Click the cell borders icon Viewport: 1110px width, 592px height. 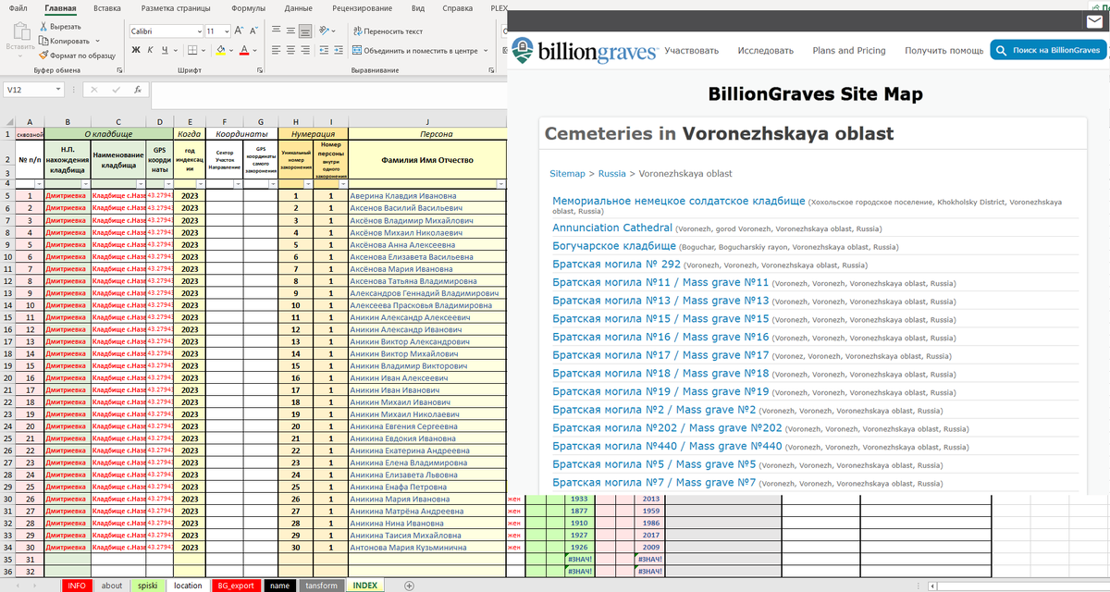tap(191, 50)
